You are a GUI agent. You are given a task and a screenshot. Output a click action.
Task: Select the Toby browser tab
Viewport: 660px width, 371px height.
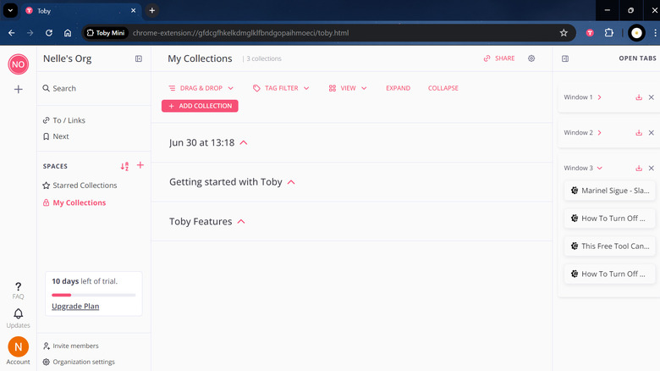click(x=80, y=10)
